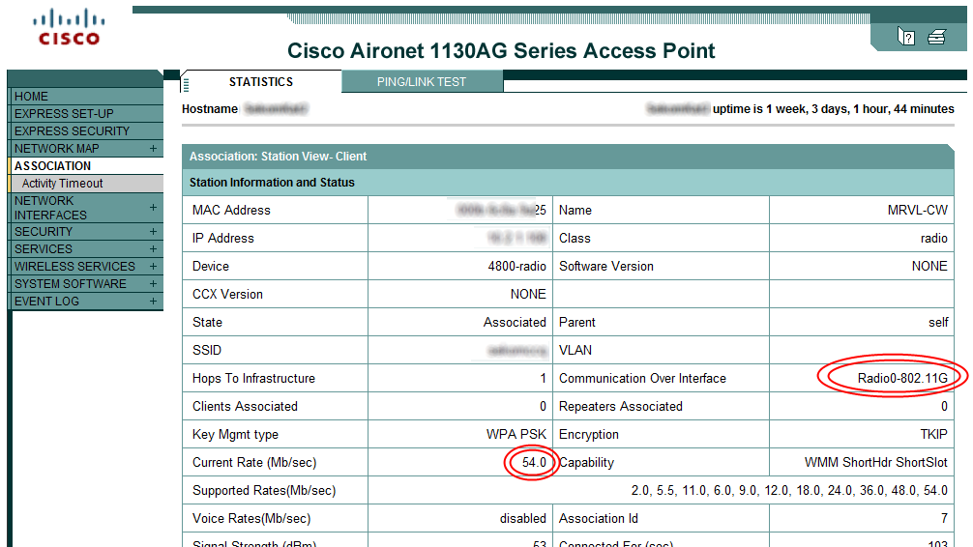The height and width of the screenshot is (547, 973).
Task: Open EXPRESS SECURITY in the sidebar
Action: pyautogui.click(x=72, y=131)
